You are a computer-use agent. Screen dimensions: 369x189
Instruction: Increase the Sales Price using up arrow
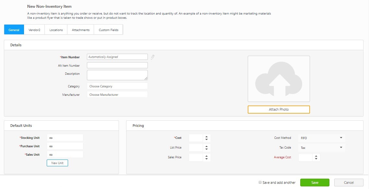point(207,156)
